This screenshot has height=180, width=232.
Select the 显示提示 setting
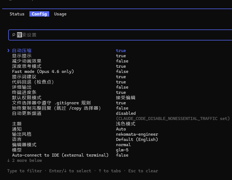point(22,56)
